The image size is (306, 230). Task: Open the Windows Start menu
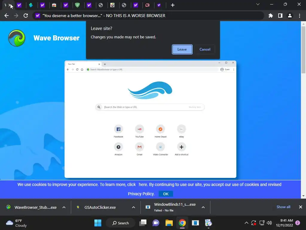pos(98,223)
